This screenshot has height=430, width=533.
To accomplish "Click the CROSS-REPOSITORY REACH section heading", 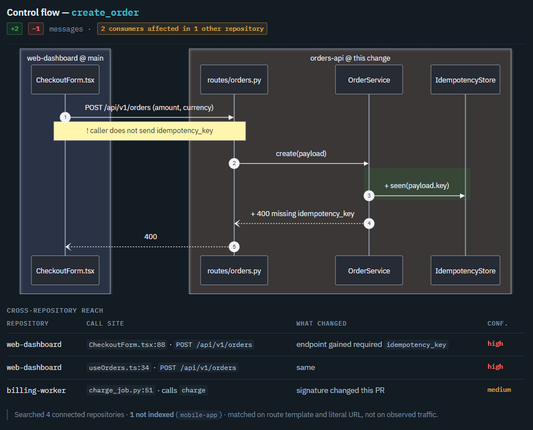I will pyautogui.click(x=55, y=310).
